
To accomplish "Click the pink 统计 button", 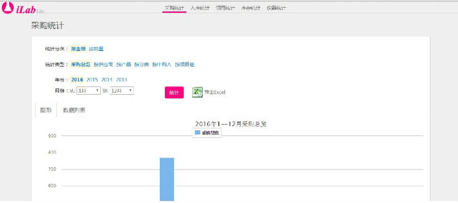I will pos(174,92).
